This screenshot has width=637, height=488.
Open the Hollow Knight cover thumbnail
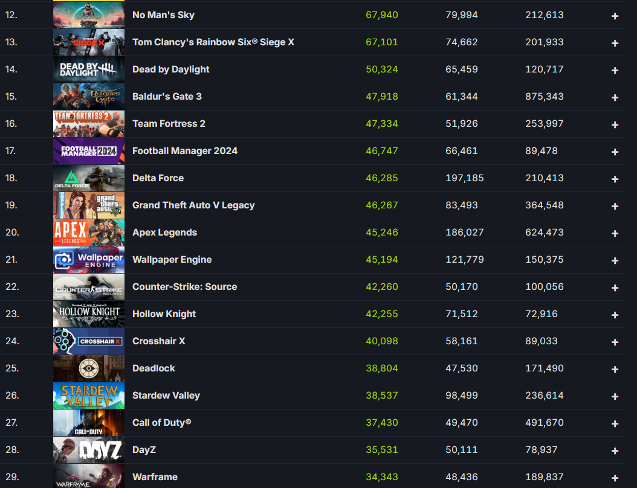point(89,314)
